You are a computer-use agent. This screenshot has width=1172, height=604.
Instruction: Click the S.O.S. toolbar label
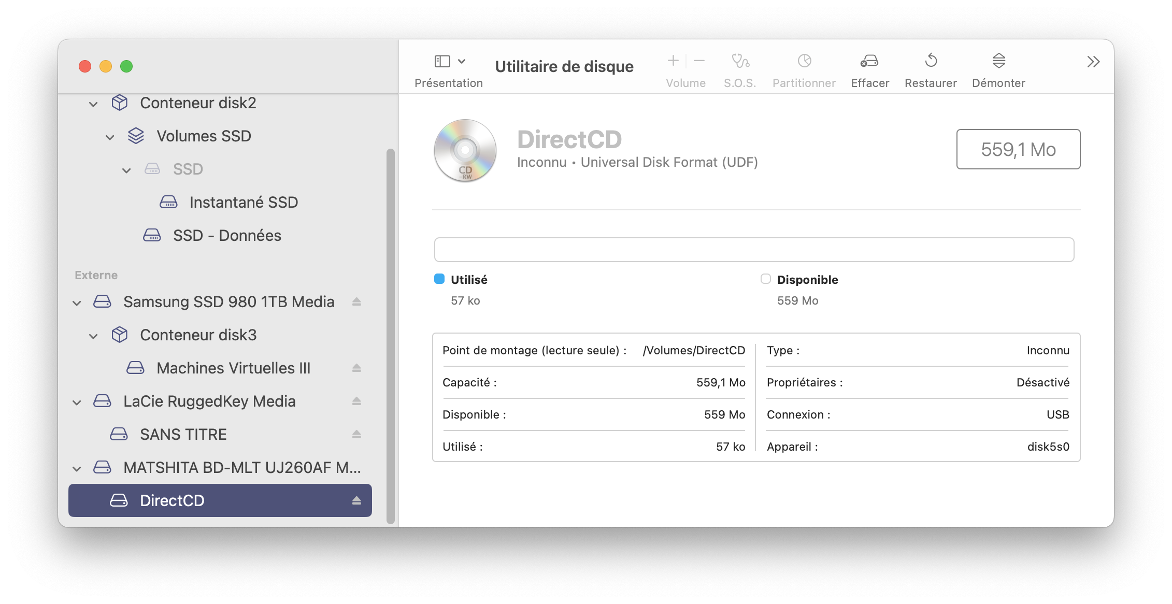click(740, 83)
